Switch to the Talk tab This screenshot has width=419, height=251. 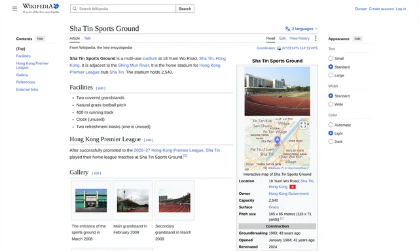87,39
